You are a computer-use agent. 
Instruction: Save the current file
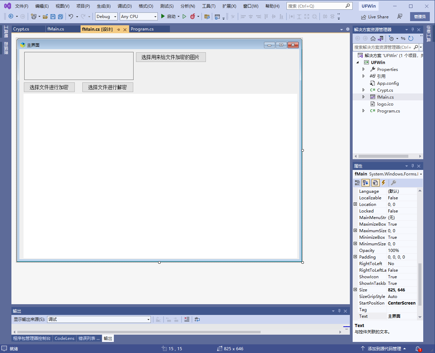[53, 16]
